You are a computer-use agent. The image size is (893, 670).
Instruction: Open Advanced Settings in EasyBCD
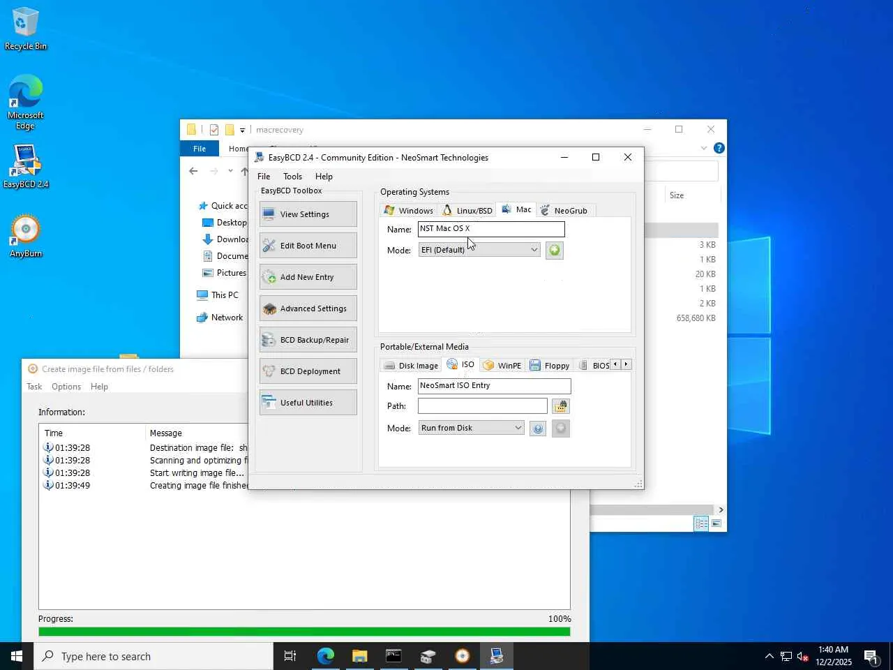coord(308,308)
